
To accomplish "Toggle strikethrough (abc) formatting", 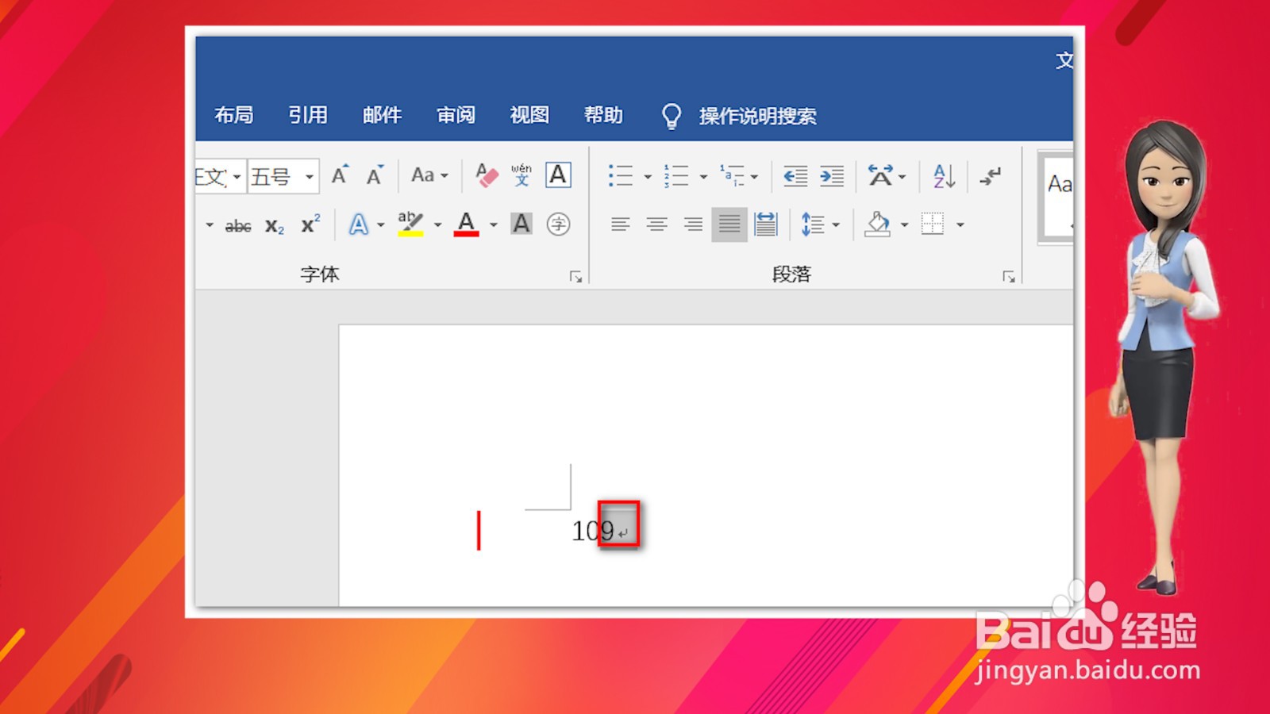I will 238,226.
